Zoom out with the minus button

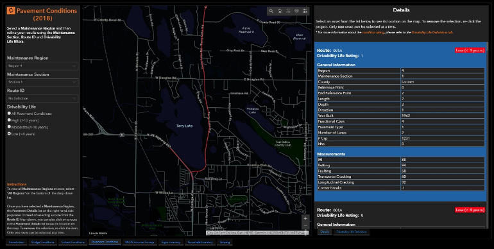click(305, 226)
